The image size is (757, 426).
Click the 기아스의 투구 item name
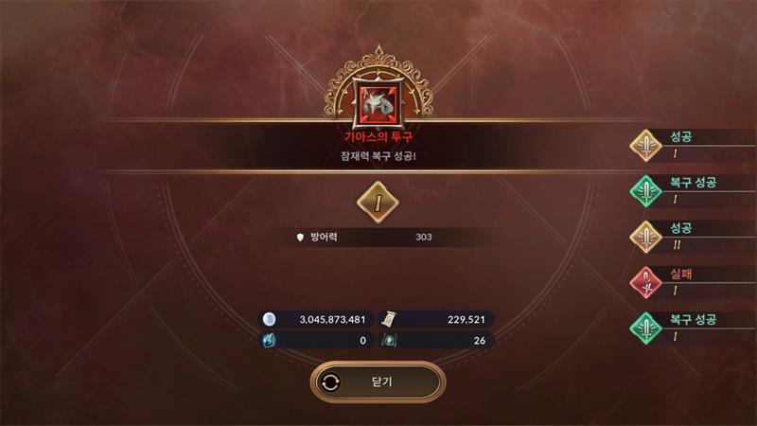point(378,137)
